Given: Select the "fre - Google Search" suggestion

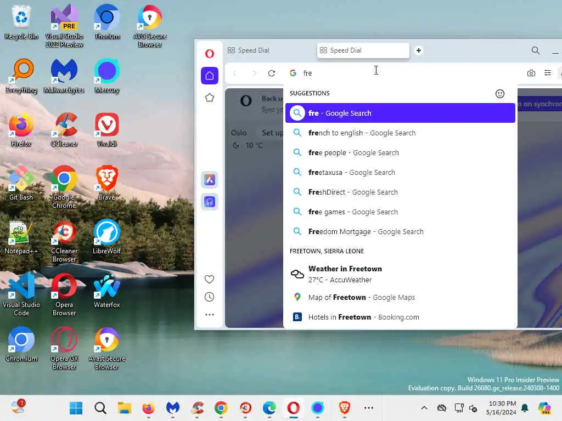Looking at the screenshot, I should 400,113.
